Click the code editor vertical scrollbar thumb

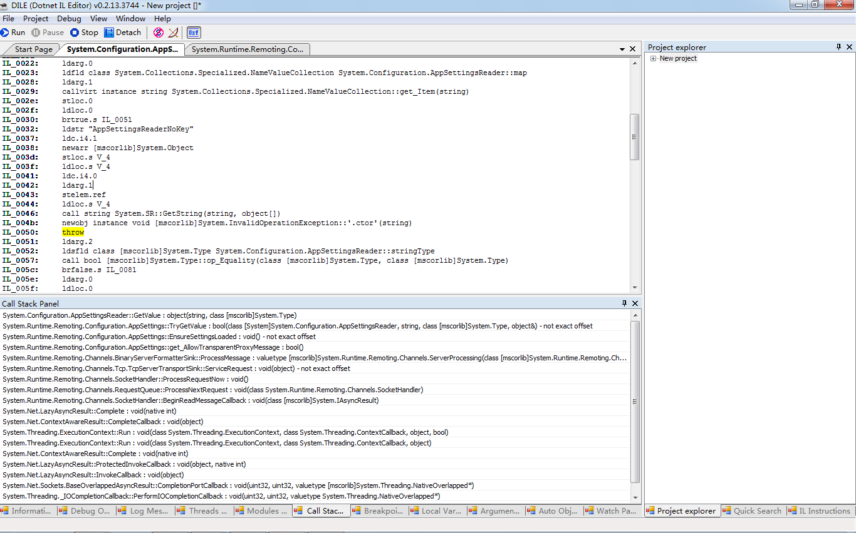click(635, 137)
